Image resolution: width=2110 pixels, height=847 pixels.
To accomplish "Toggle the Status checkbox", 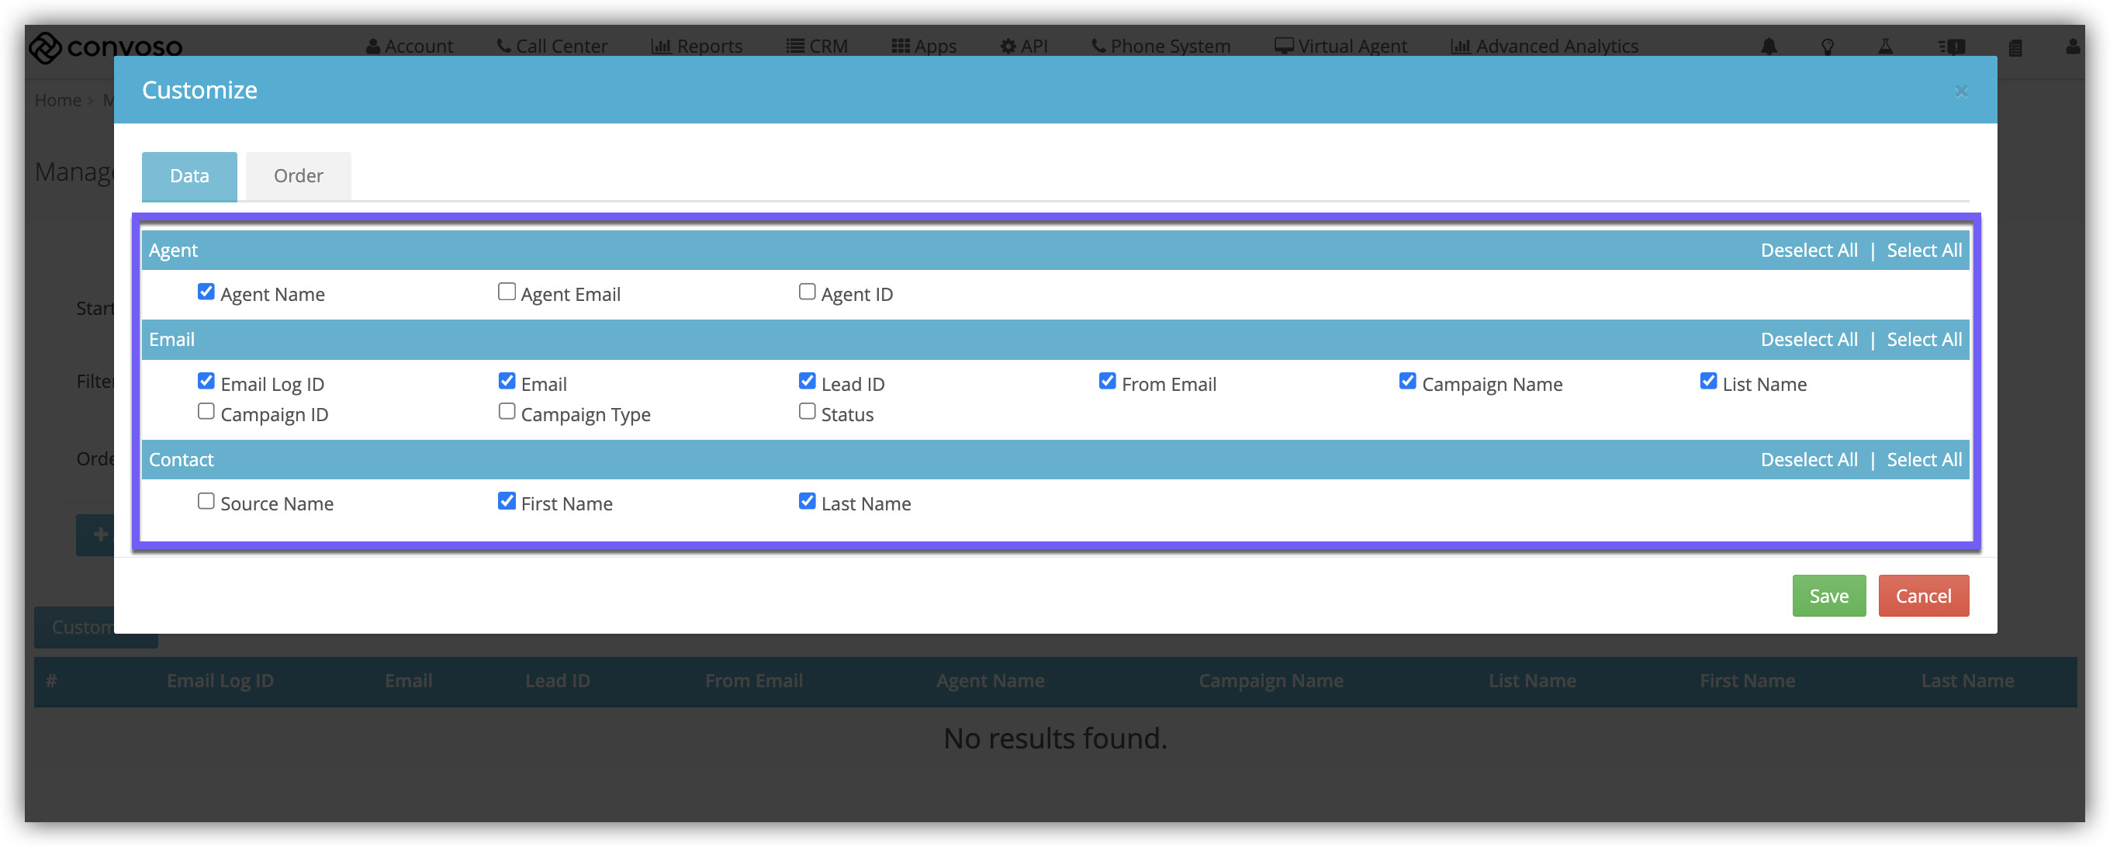I will (x=807, y=412).
